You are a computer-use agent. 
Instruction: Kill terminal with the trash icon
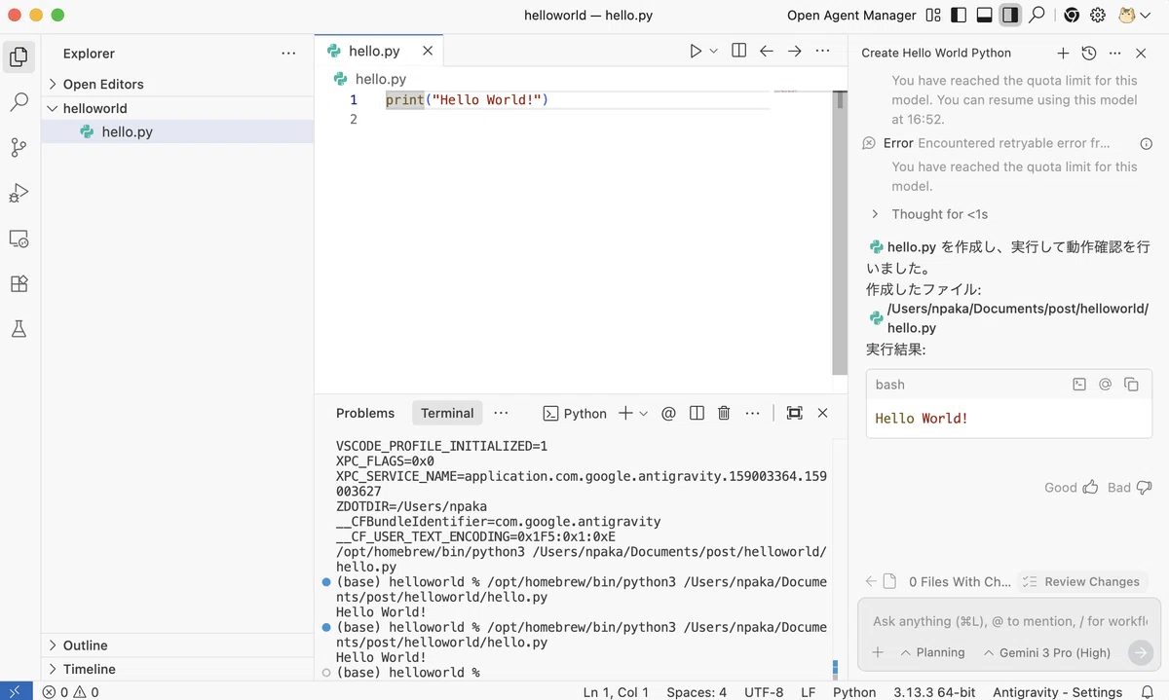pos(724,413)
